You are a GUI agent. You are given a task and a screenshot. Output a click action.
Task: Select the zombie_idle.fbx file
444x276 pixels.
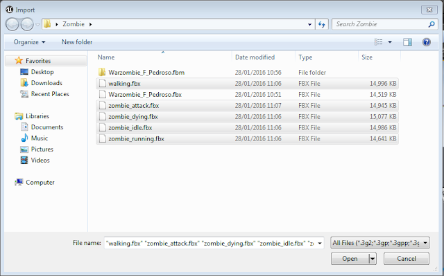pyautogui.click(x=247, y=127)
